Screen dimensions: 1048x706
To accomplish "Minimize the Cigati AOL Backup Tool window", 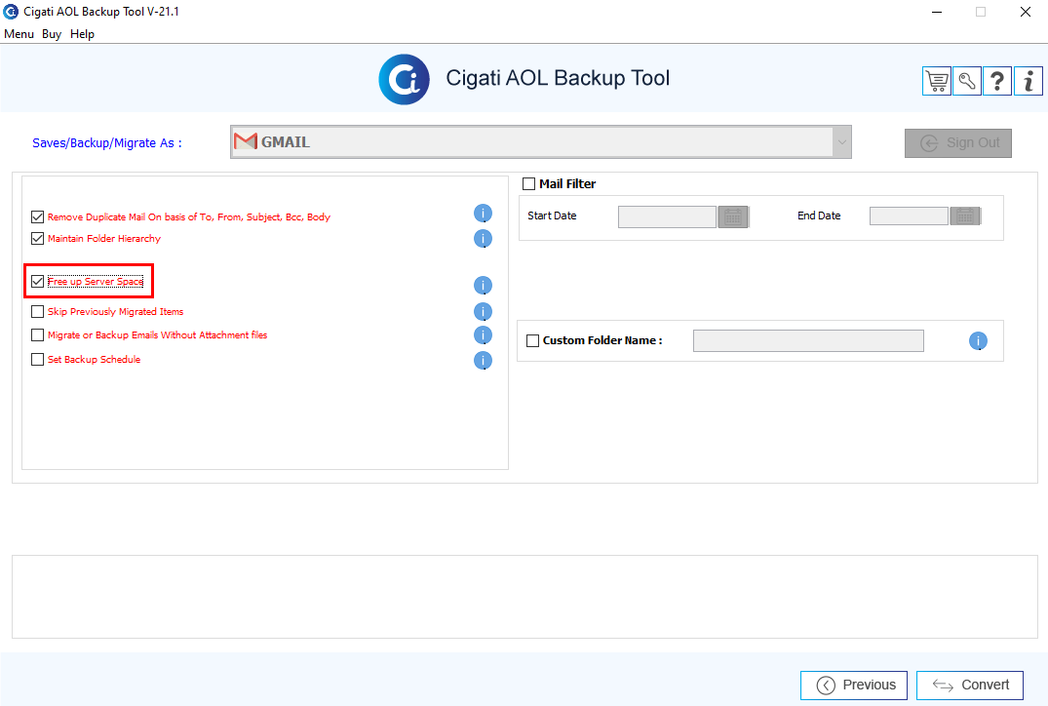I will click(937, 12).
